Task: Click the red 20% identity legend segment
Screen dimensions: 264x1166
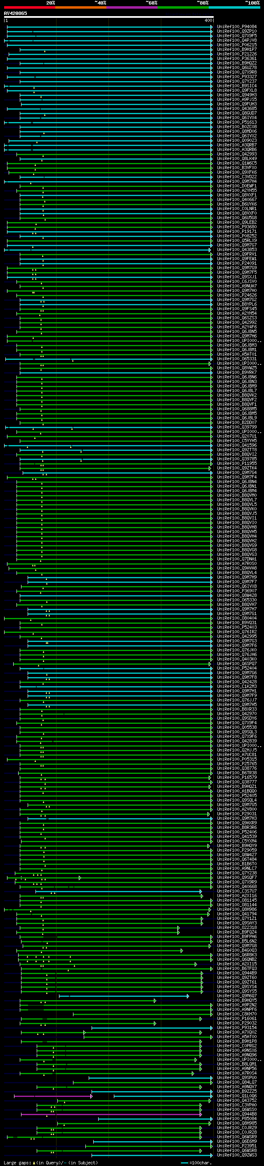Action: (29, 7)
